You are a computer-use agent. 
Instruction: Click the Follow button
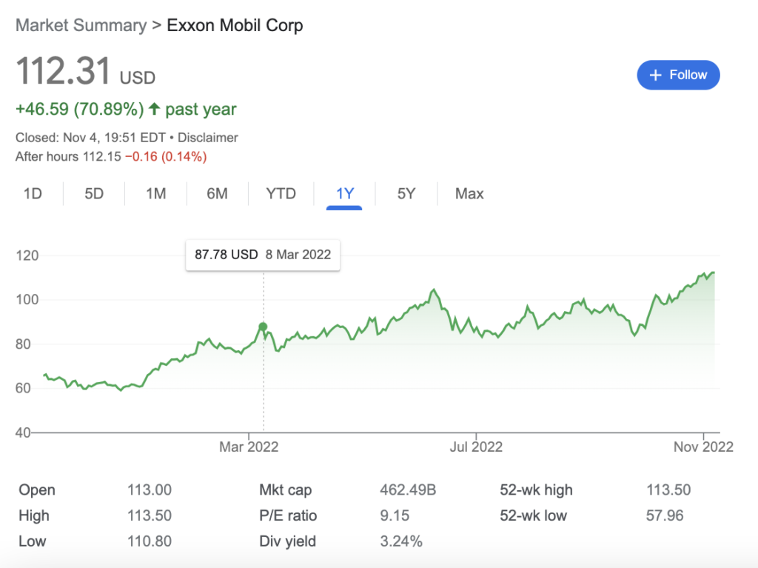(678, 75)
